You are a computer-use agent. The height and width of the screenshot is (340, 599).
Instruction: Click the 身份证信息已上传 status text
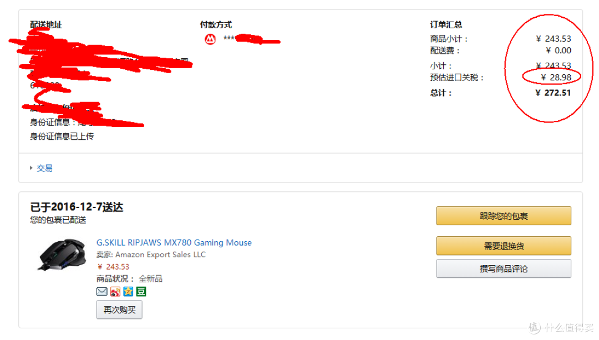(x=62, y=136)
